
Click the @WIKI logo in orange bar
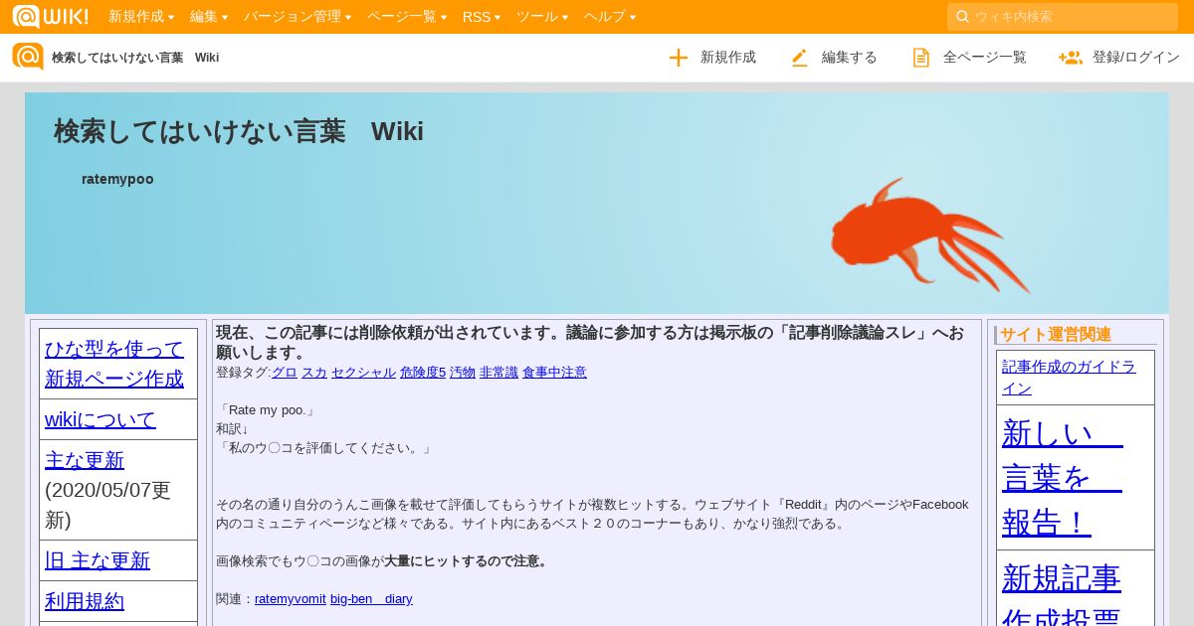click(x=50, y=16)
